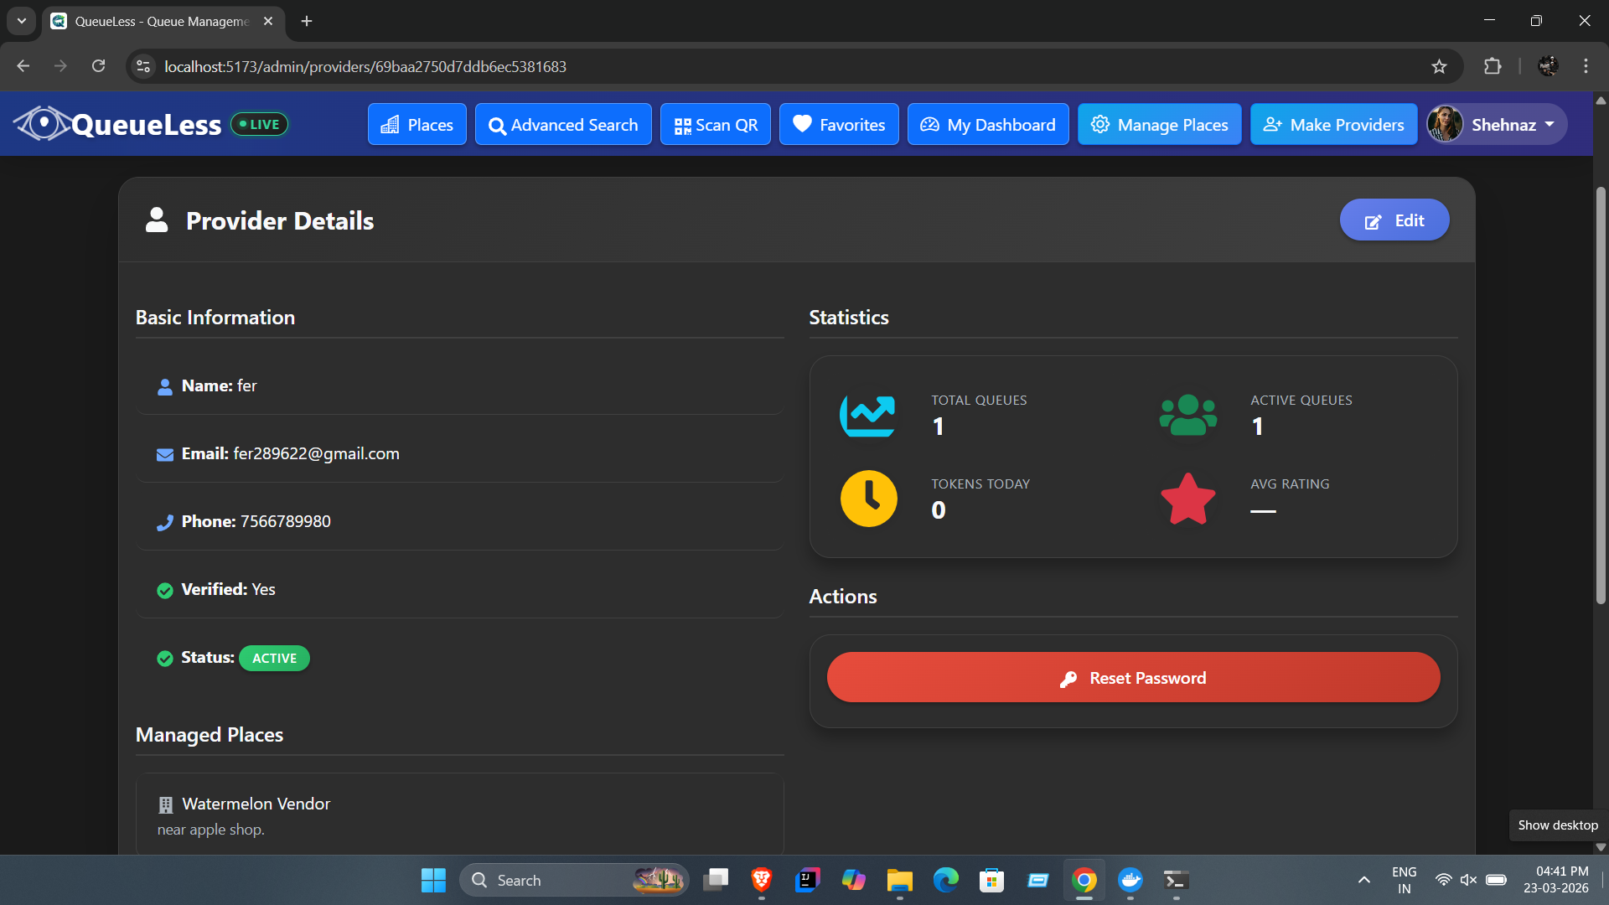This screenshot has height=905, width=1609.
Task: Mute toggle speaker icon in system tray
Action: (1468, 880)
